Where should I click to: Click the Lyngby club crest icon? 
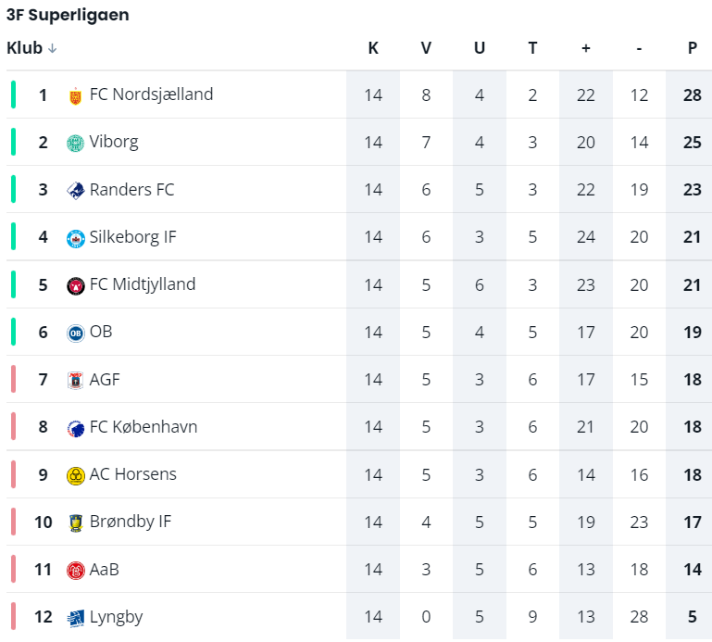[76, 618]
